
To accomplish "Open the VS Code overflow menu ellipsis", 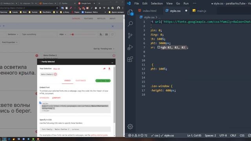I will pyautogui.click(x=195, y=4).
